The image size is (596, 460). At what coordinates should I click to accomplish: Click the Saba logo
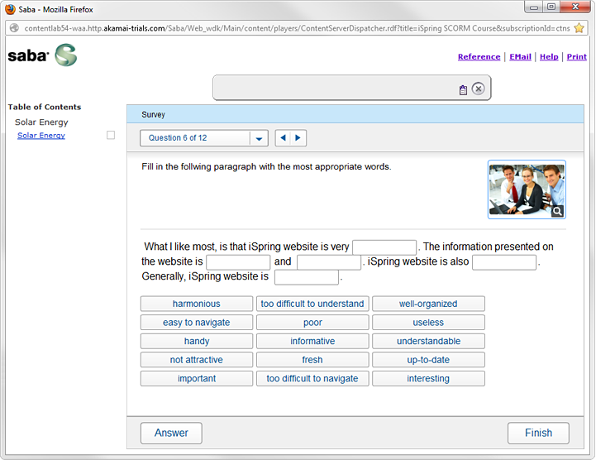pos(42,55)
